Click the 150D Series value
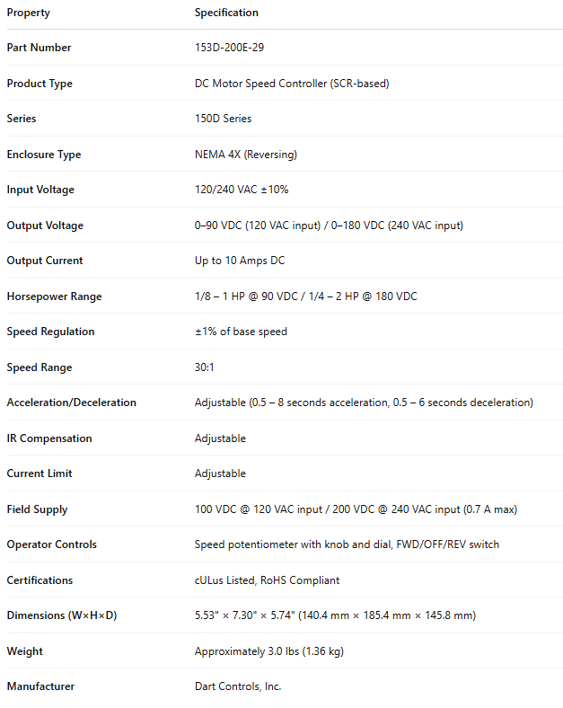Image resolution: width=563 pixels, height=708 pixels. (x=223, y=119)
